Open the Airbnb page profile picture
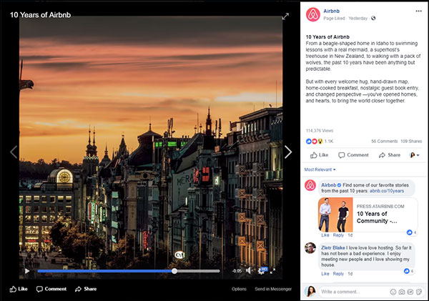The image size is (429, 301). pyautogui.click(x=313, y=14)
